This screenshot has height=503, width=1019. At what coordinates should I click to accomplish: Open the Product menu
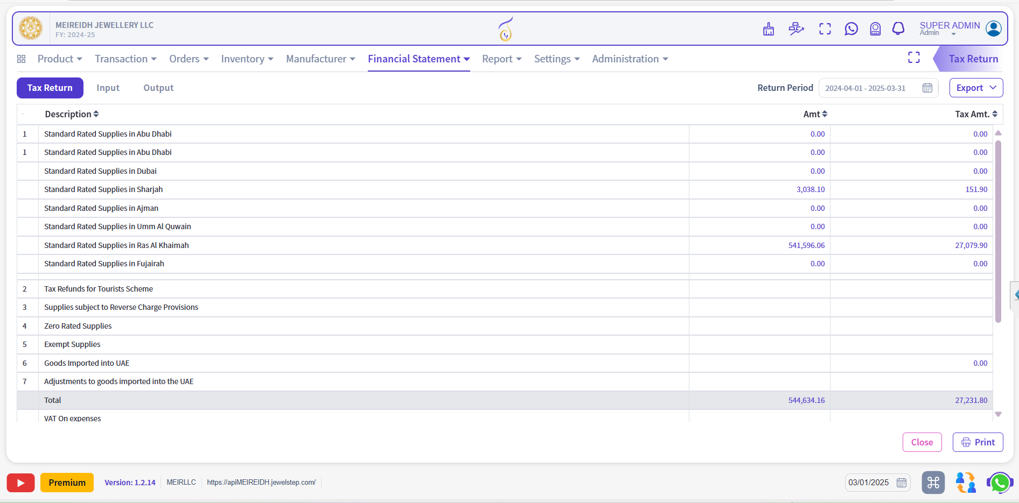60,59
